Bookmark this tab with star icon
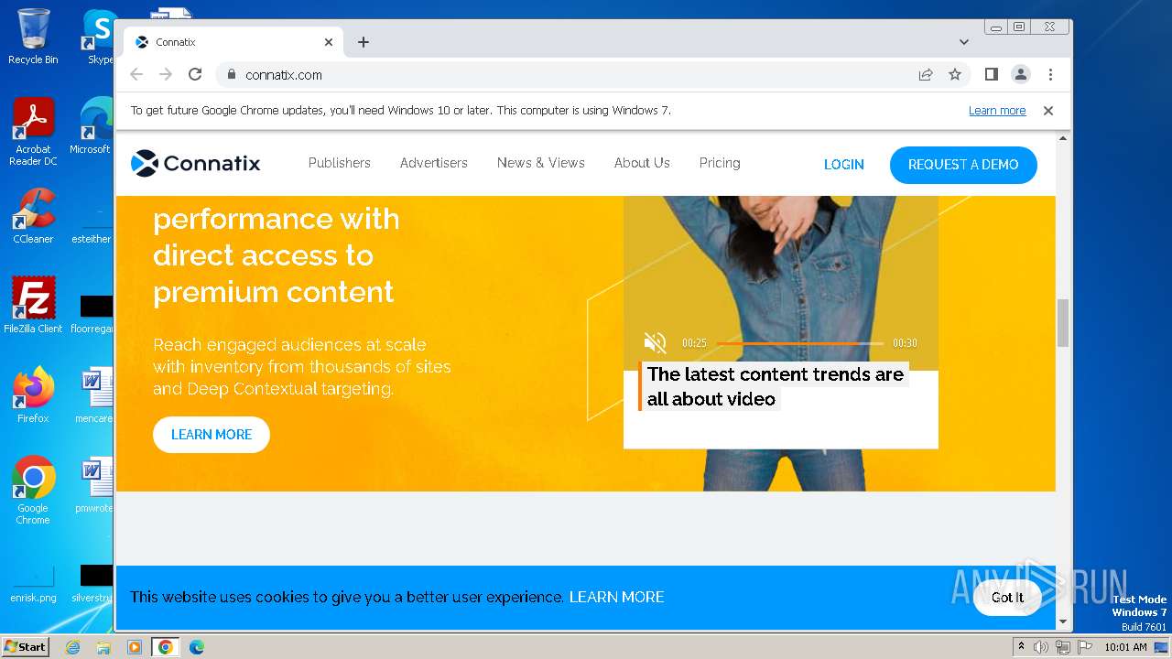Viewport: 1172px width, 659px height. [x=955, y=75]
